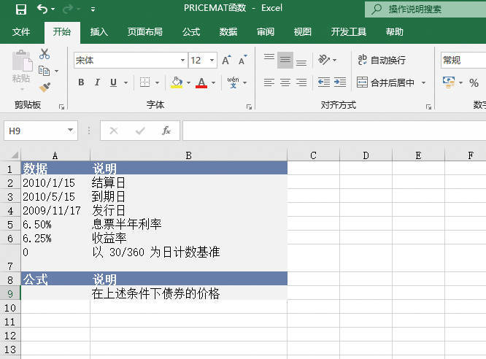Click the Increase Indent icon

(x=339, y=82)
